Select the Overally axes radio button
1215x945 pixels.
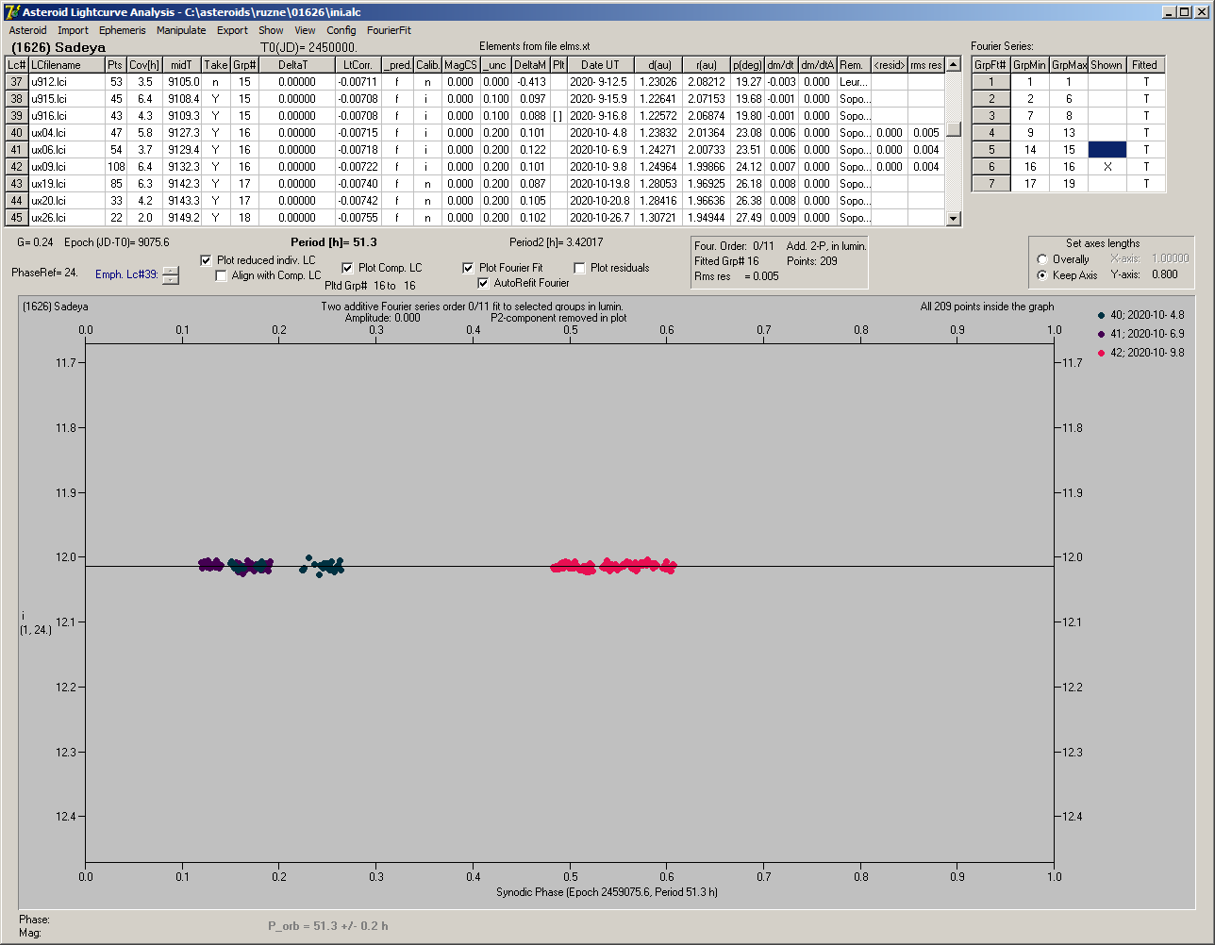(x=1042, y=259)
